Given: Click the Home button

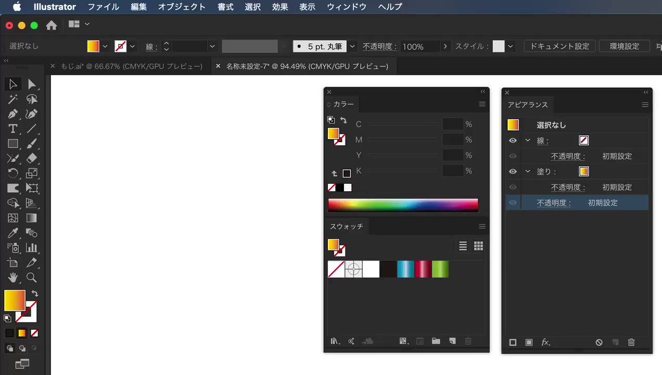Looking at the screenshot, I should 52,25.
